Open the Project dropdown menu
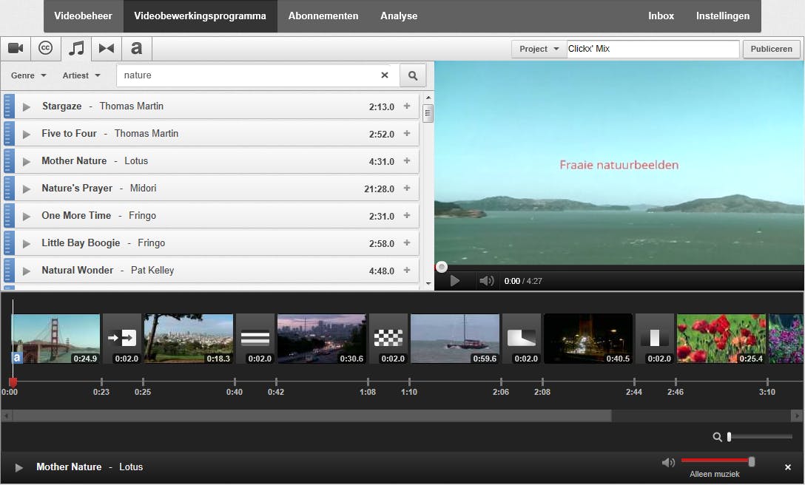The width and height of the screenshot is (805, 485). point(539,49)
